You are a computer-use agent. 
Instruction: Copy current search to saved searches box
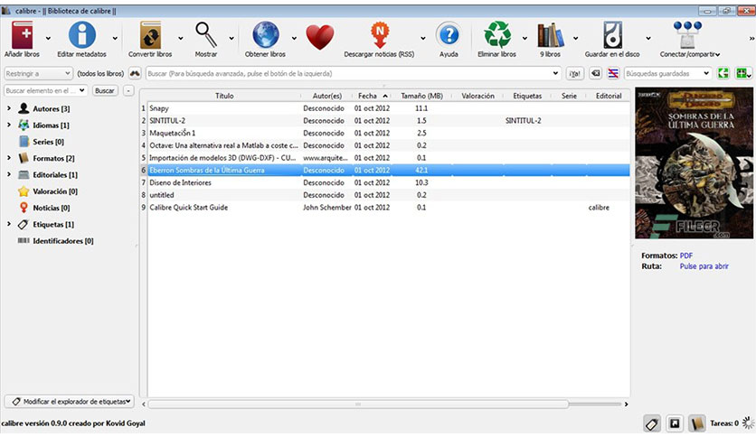pos(723,74)
